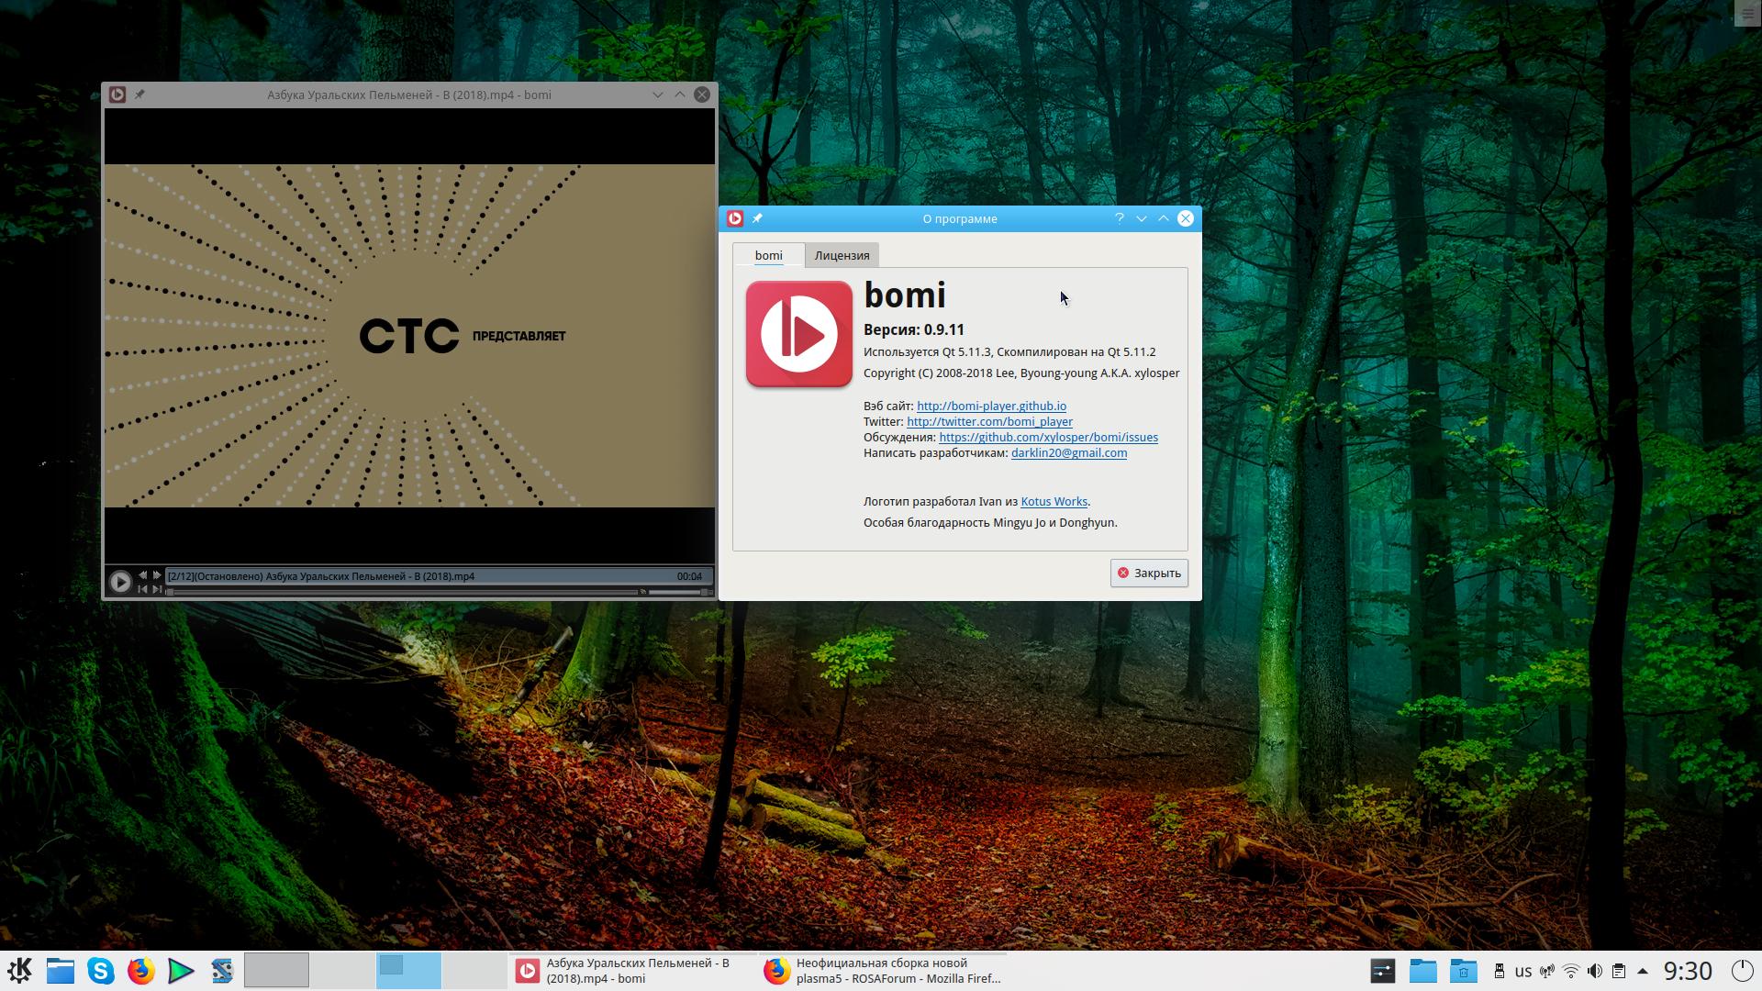Click the bomi volume slider
The width and height of the screenshot is (1762, 991).
(x=677, y=592)
